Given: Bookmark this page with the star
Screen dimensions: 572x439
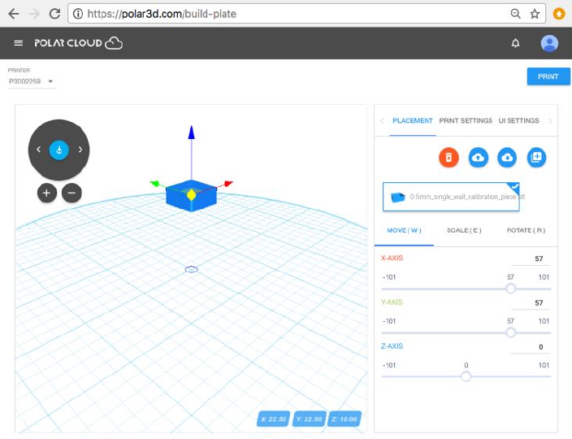Looking at the screenshot, I should click(535, 14).
